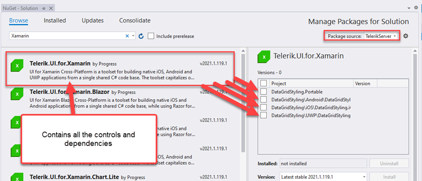The image size is (422, 181).
Task: Open the Package source dropdown
Action: pos(381,36)
